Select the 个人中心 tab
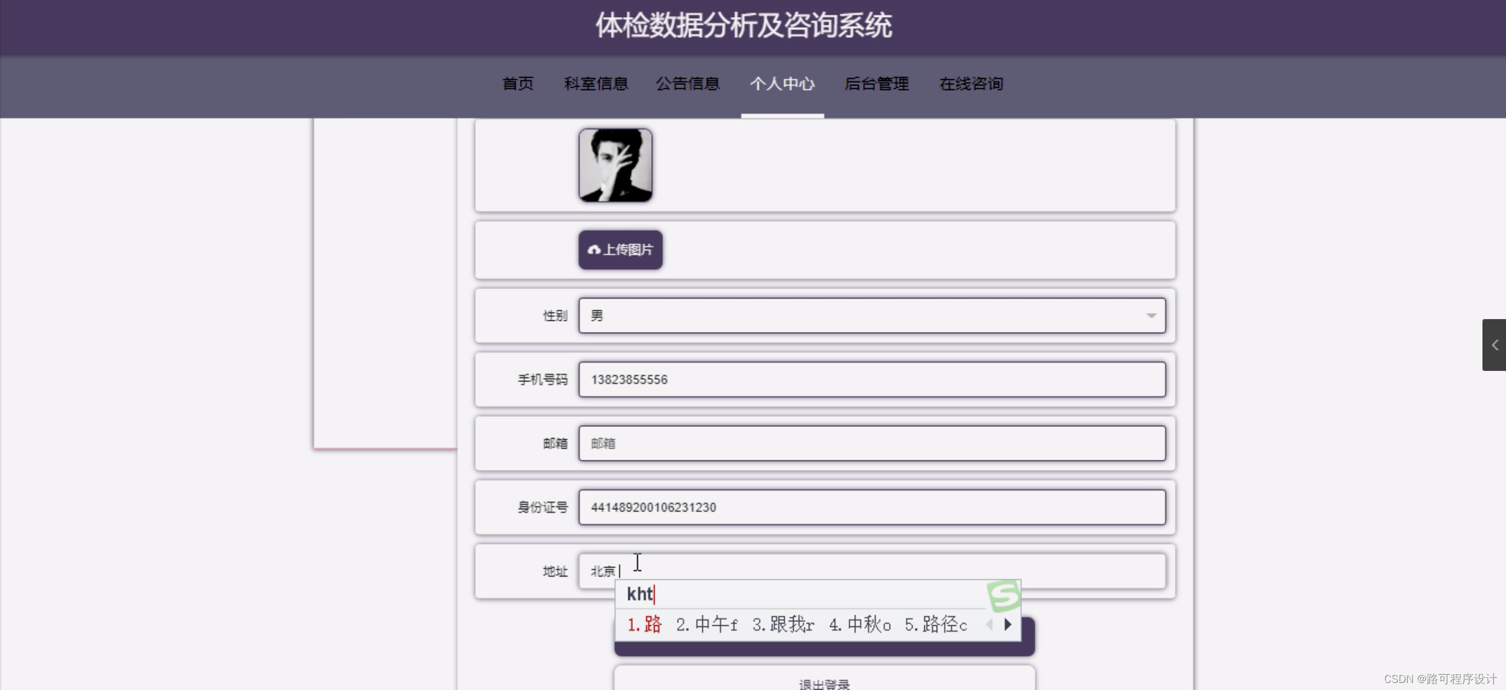The height and width of the screenshot is (690, 1506). (782, 84)
